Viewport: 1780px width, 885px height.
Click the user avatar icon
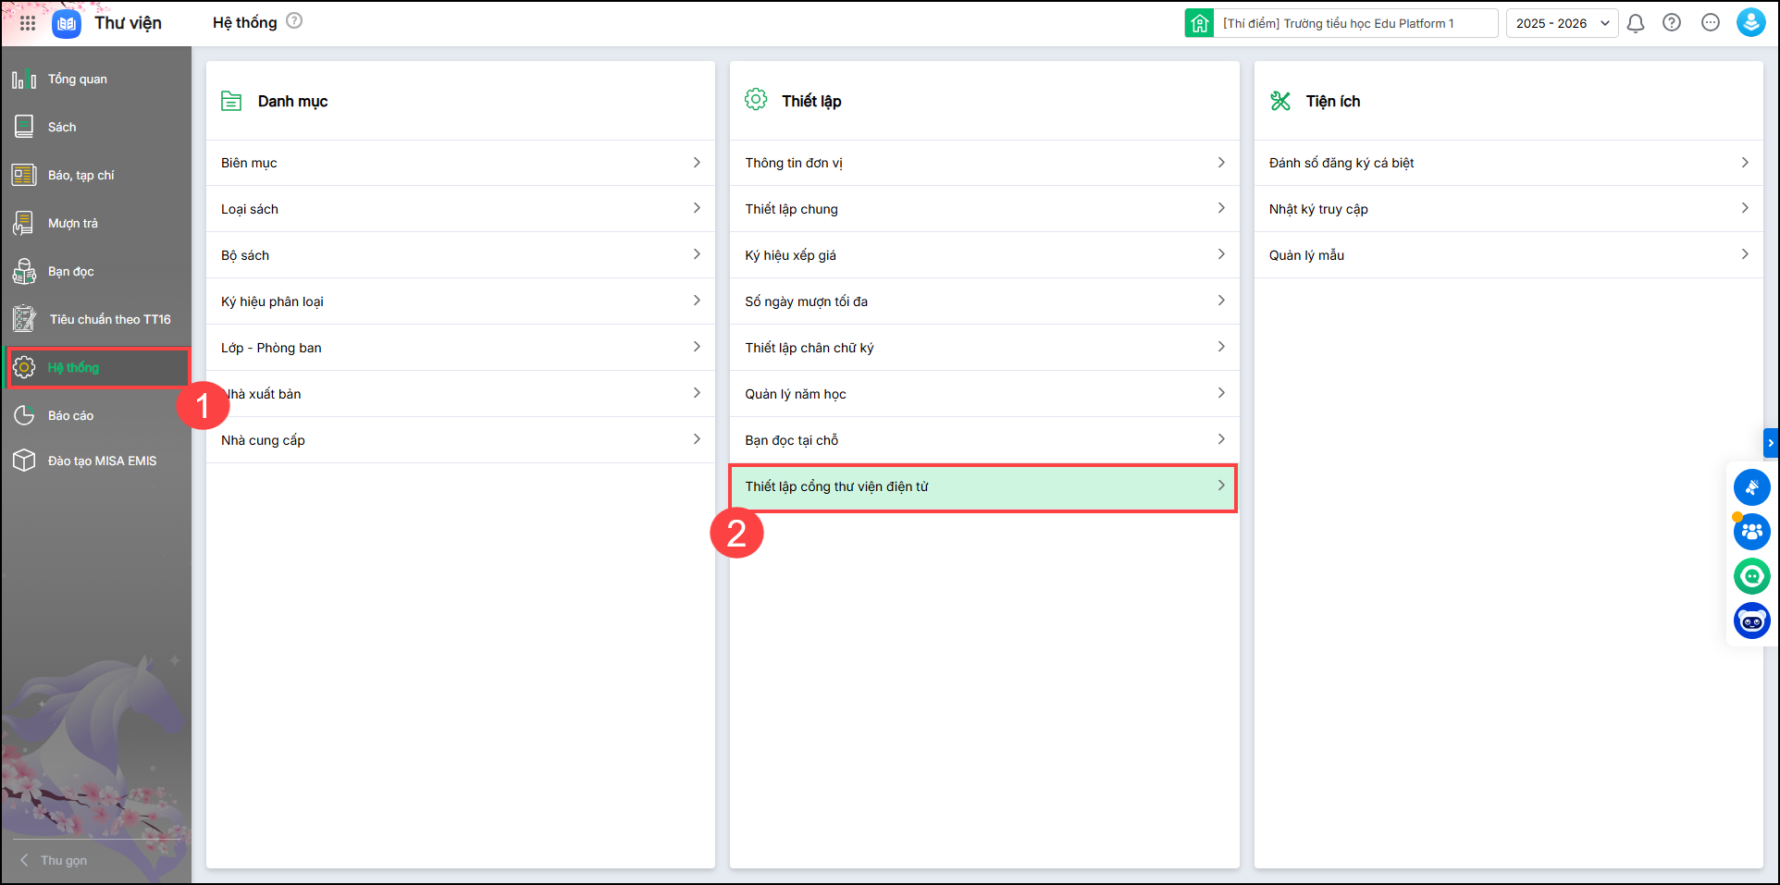pos(1750,23)
